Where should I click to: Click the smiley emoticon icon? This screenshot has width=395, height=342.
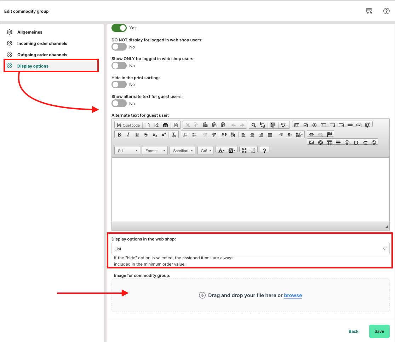[x=347, y=143]
